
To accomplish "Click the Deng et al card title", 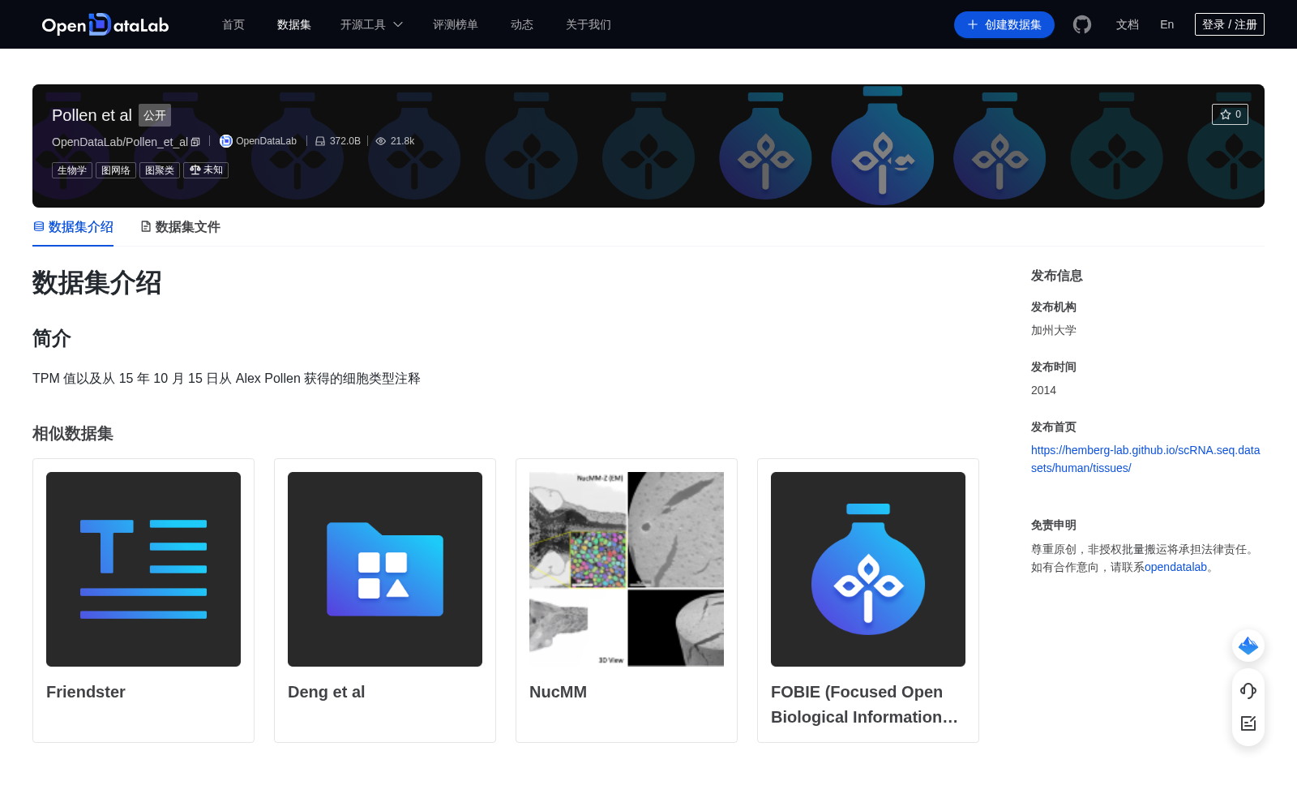I will coord(327,692).
